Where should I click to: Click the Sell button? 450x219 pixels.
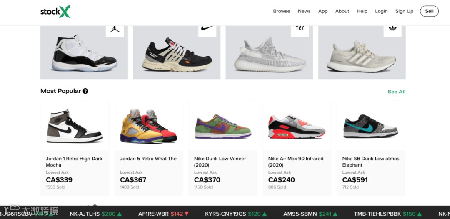click(x=429, y=11)
